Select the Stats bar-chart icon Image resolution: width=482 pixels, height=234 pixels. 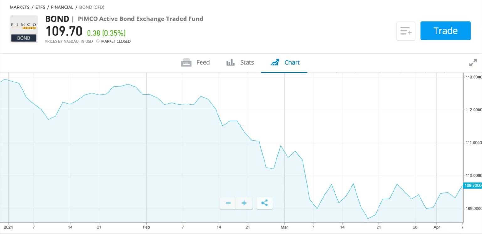point(230,62)
